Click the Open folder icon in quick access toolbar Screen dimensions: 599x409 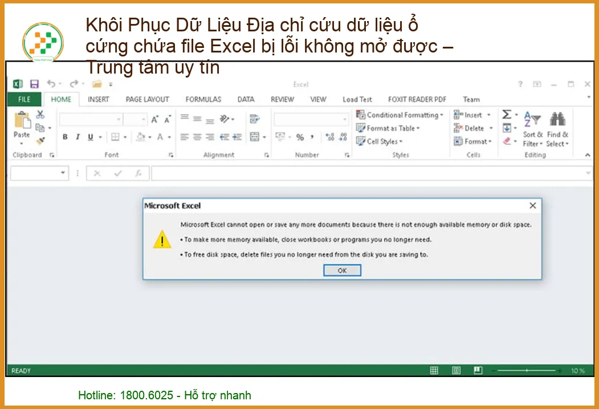97,84
